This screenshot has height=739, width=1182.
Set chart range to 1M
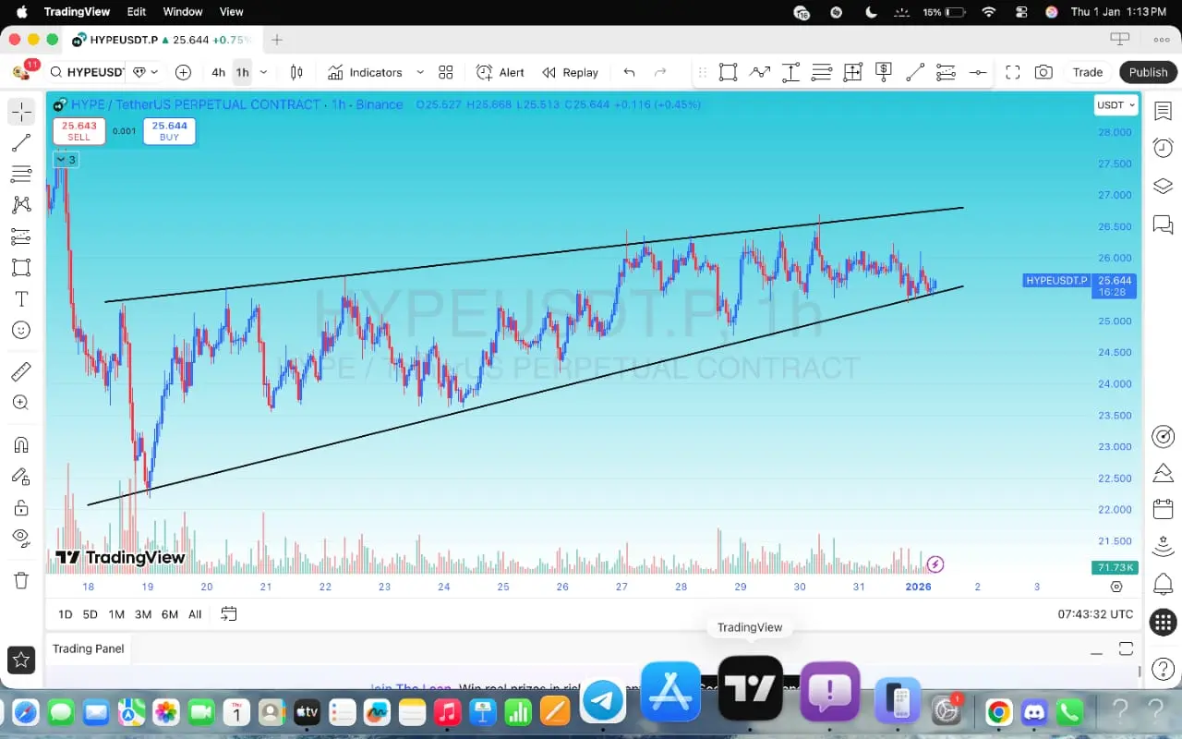click(x=116, y=614)
